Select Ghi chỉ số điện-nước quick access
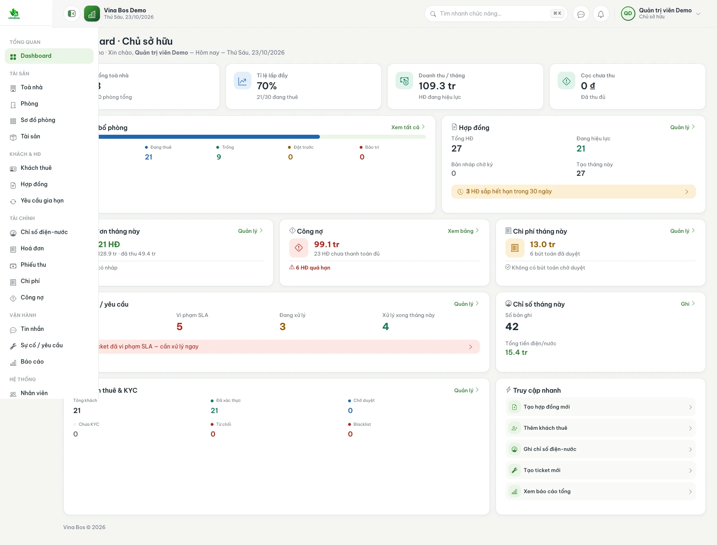The image size is (717, 545). [600, 449]
